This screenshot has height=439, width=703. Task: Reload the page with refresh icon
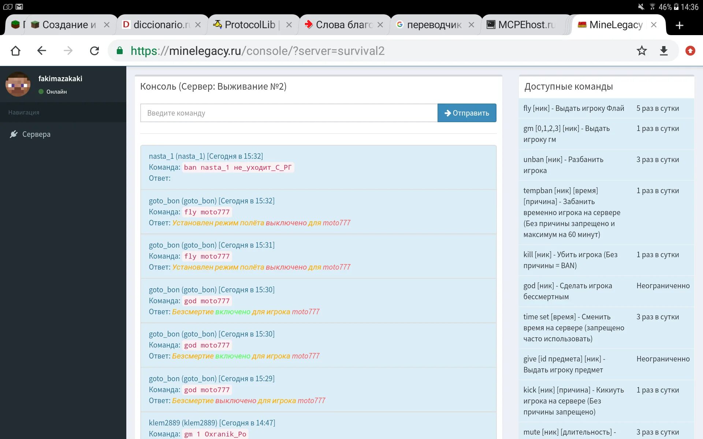pyautogui.click(x=94, y=50)
